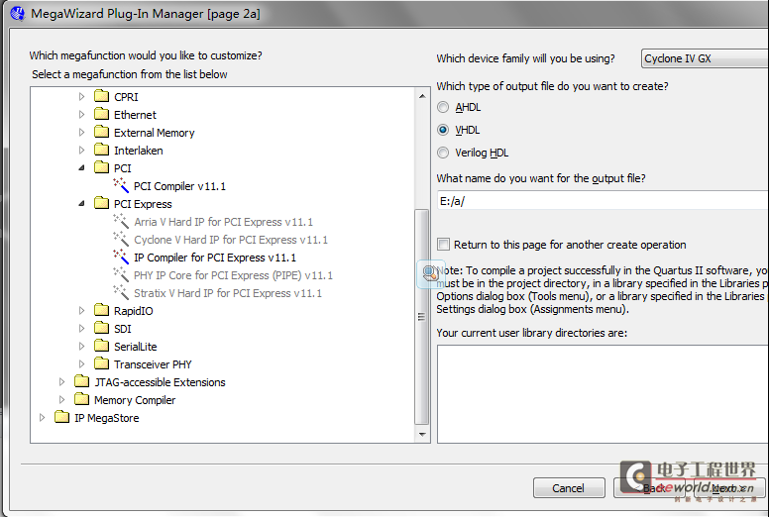Click the Back button
Viewport: 769px width, 517px height.
tap(647, 488)
